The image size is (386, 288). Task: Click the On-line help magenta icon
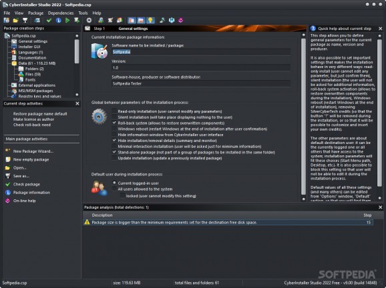8,201
